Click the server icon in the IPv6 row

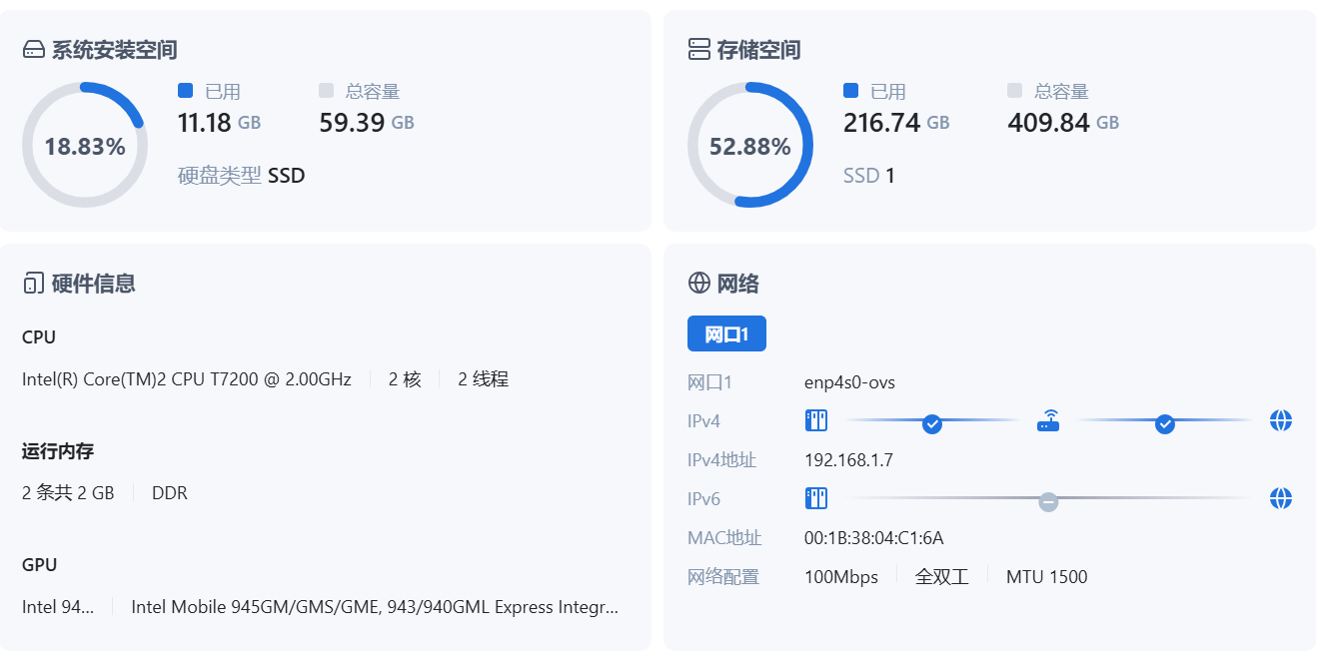click(816, 498)
